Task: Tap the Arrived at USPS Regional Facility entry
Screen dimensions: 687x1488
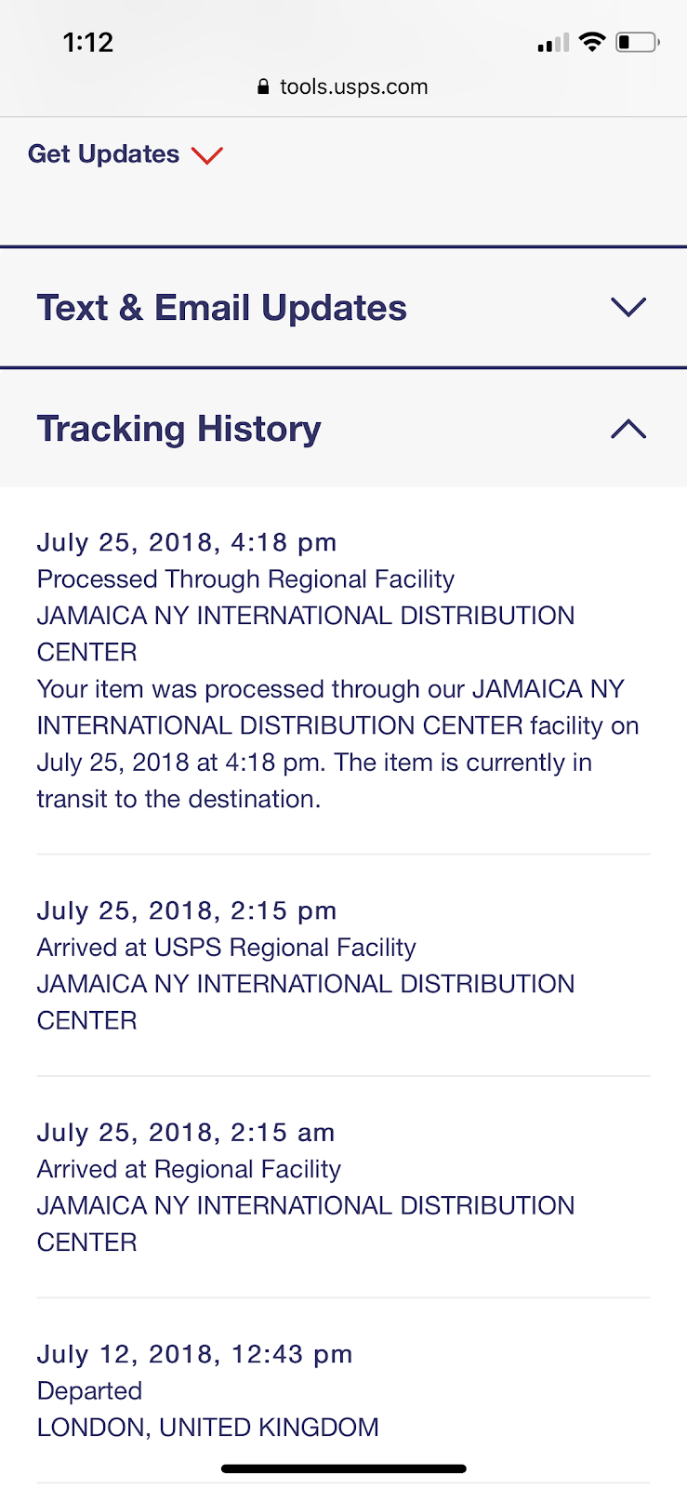Action: 226,948
